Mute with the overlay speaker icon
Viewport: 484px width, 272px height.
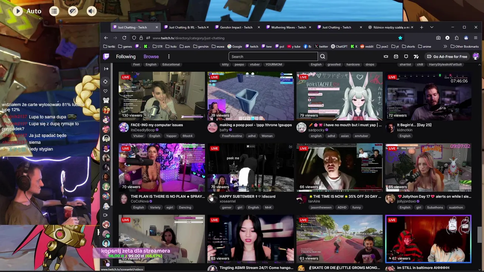[x=92, y=11]
